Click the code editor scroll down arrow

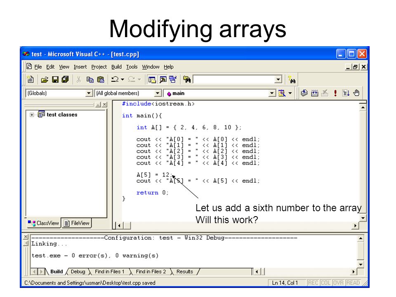coord(363,218)
